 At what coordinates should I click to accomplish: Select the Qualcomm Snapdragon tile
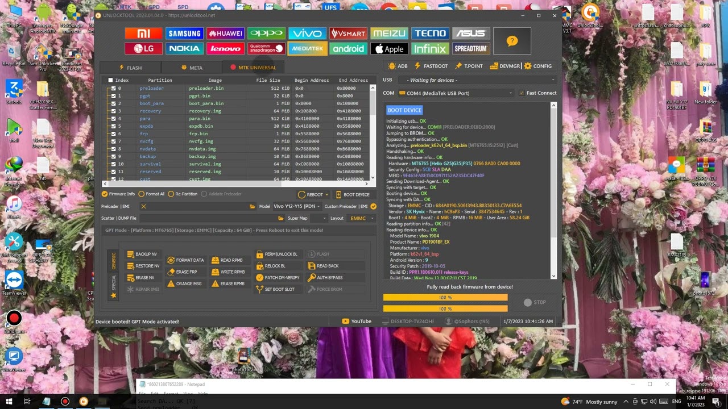pos(266,49)
